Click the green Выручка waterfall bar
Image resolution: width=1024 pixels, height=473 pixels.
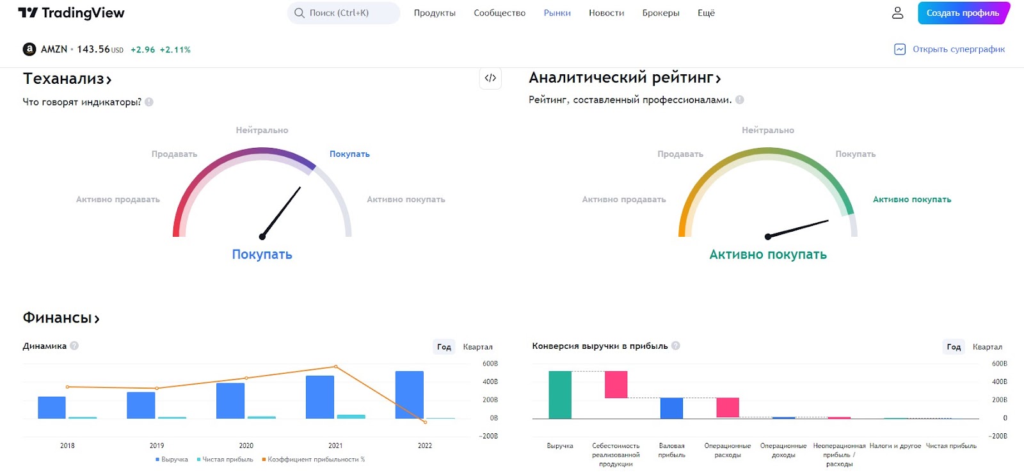coord(560,395)
